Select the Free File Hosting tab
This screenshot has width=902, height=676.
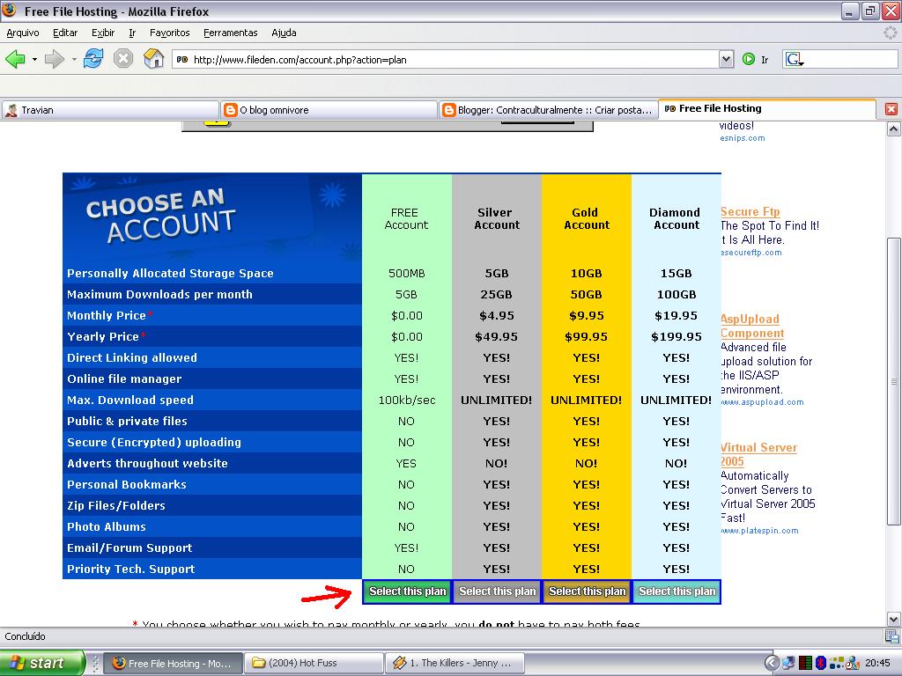click(766, 108)
